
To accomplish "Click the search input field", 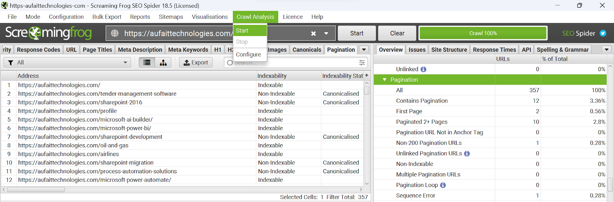I will click(296, 62).
